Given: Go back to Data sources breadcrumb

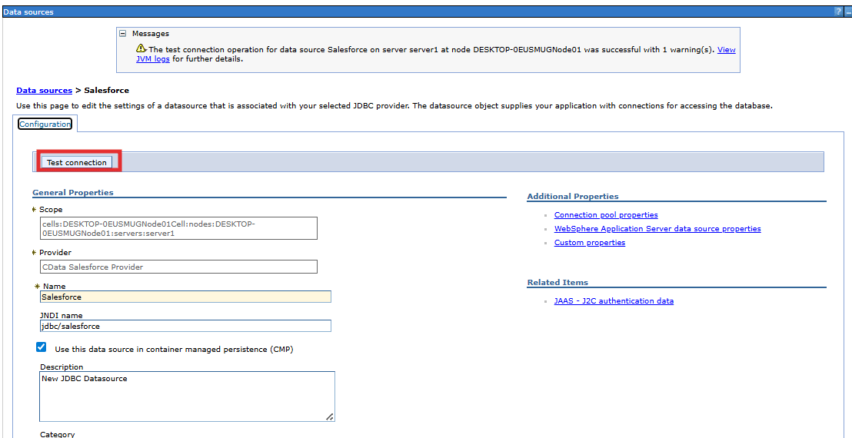Looking at the screenshot, I should click(44, 90).
